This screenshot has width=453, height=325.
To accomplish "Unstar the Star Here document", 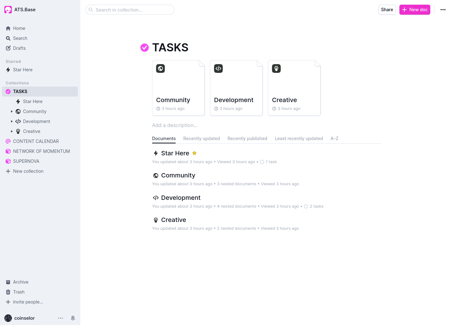I will tap(194, 153).
